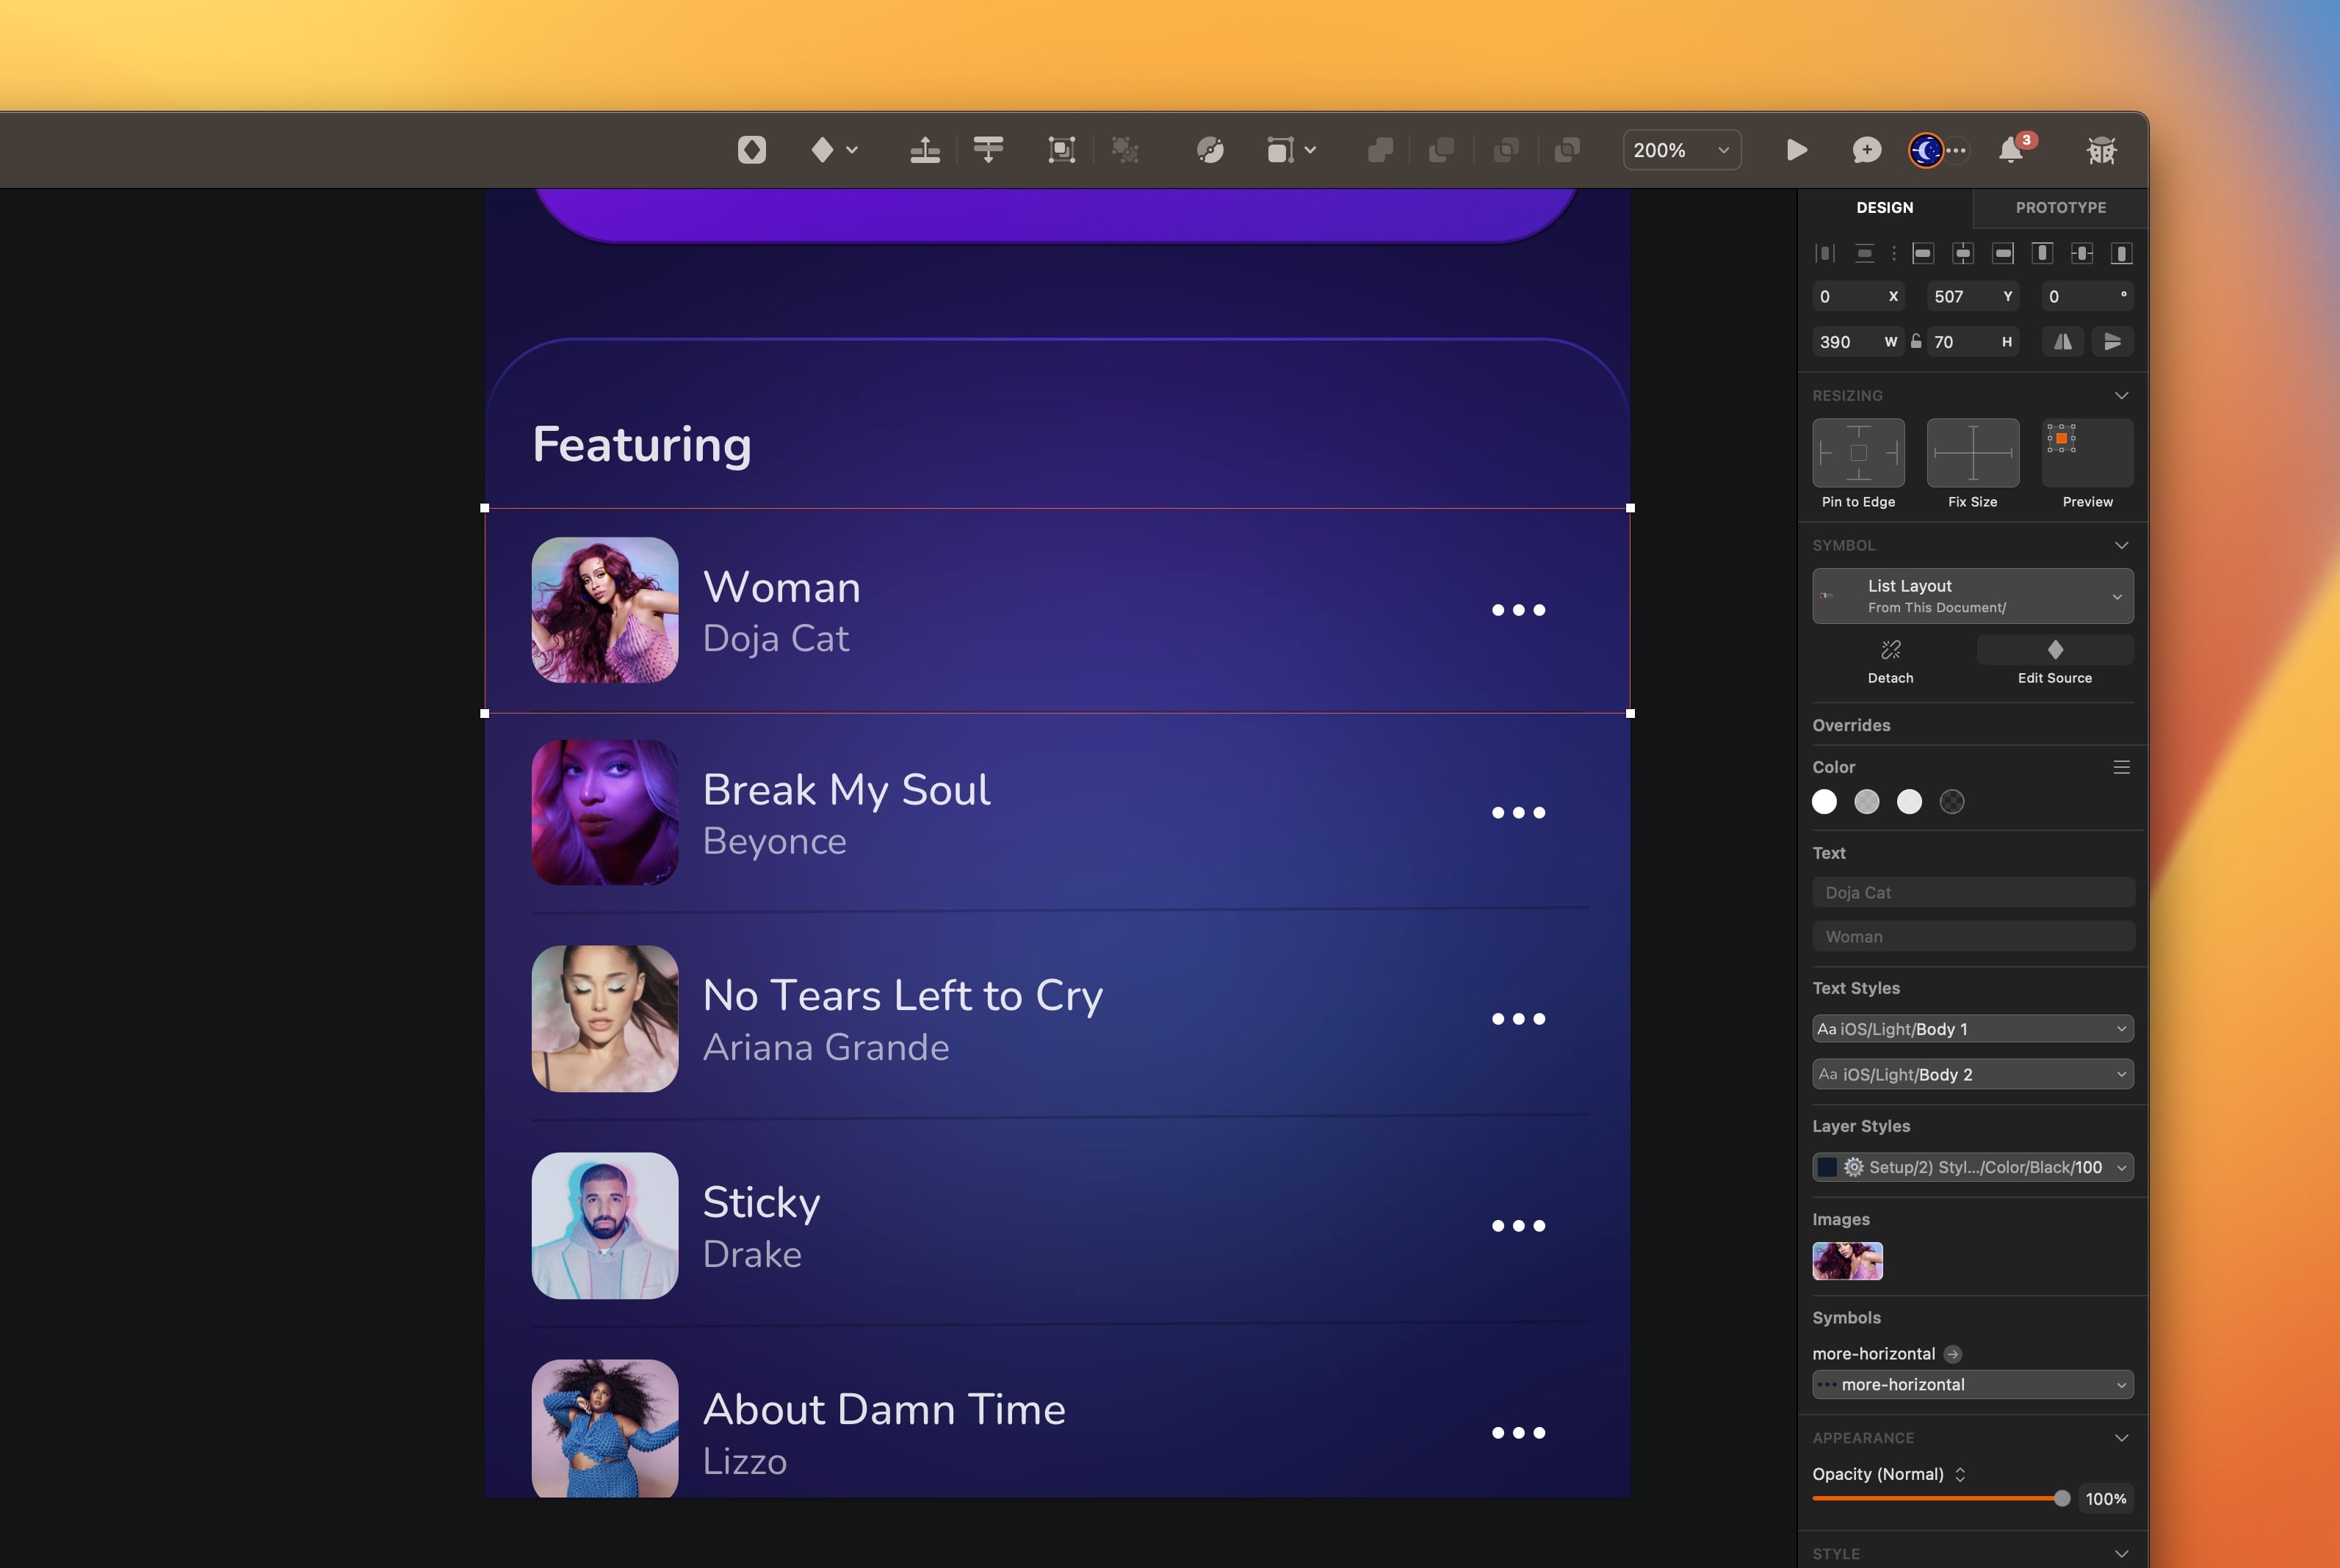Click the Edit Source button
This screenshot has width=2340, height=1568.
[x=2055, y=660]
